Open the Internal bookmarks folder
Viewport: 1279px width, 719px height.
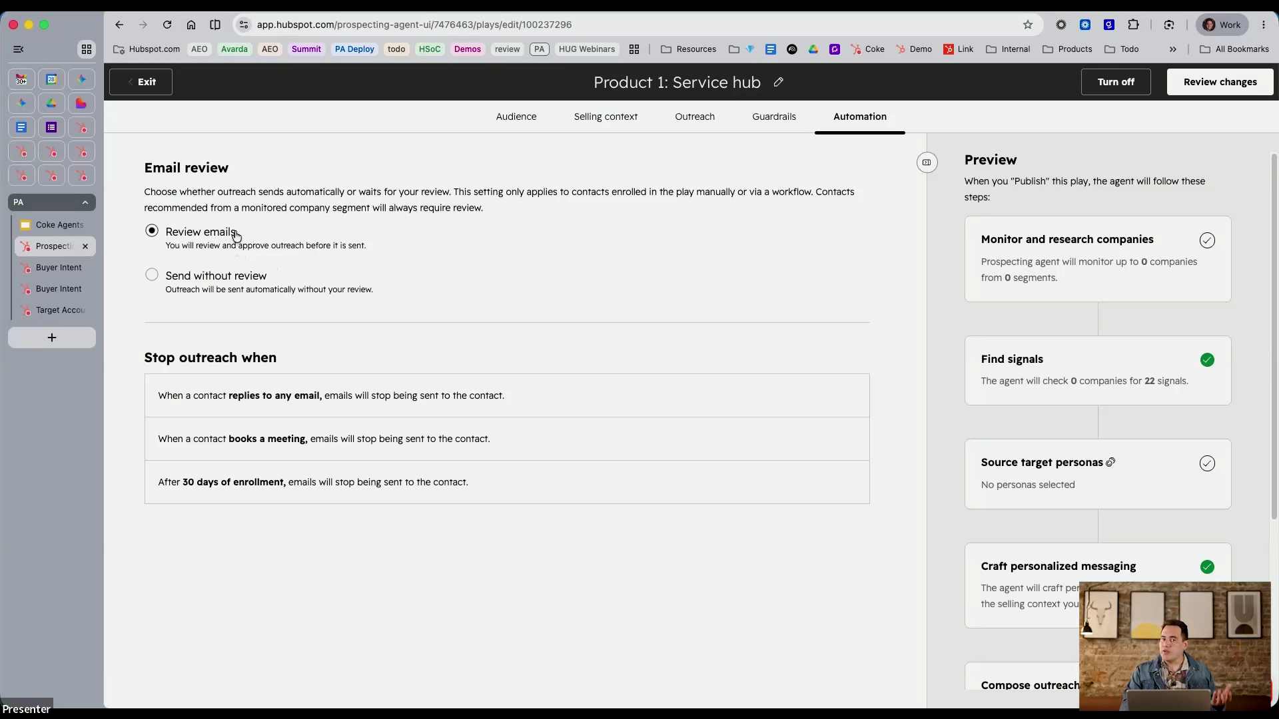[x=1008, y=49]
